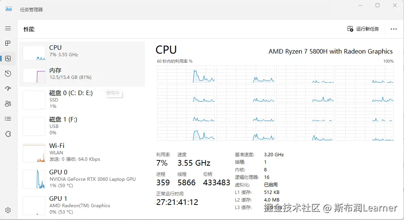Open the Processes page icon
404x220 pixels.
point(8,43)
